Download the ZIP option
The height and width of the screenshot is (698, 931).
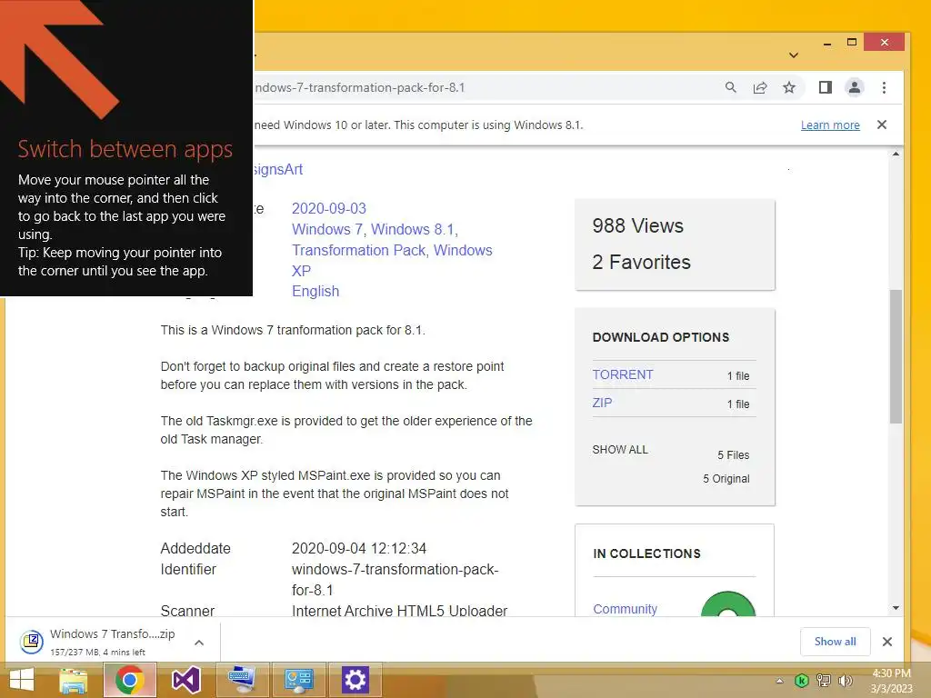coord(602,403)
